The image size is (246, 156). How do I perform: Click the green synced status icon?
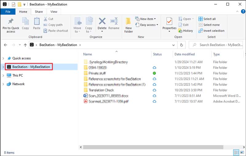coord(154,73)
